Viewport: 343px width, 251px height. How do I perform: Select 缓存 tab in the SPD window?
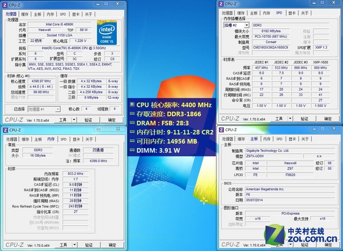[241, 13]
